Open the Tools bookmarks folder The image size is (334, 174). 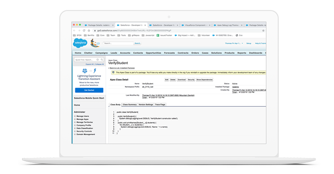pos(121,35)
